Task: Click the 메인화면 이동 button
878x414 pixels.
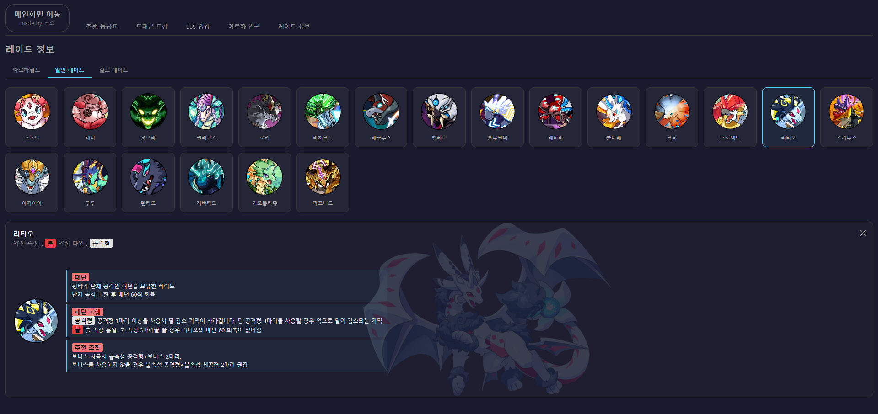Action: coord(38,18)
